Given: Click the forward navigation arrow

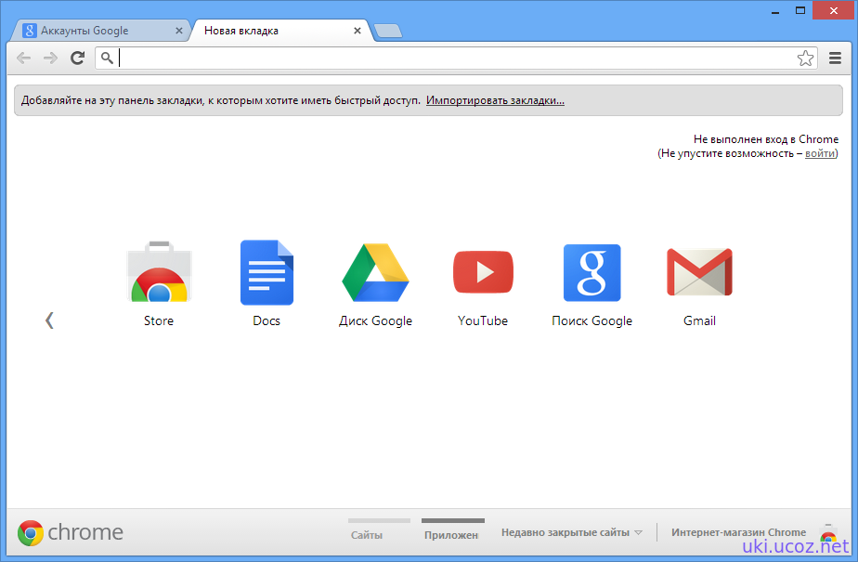Looking at the screenshot, I should tap(50, 58).
